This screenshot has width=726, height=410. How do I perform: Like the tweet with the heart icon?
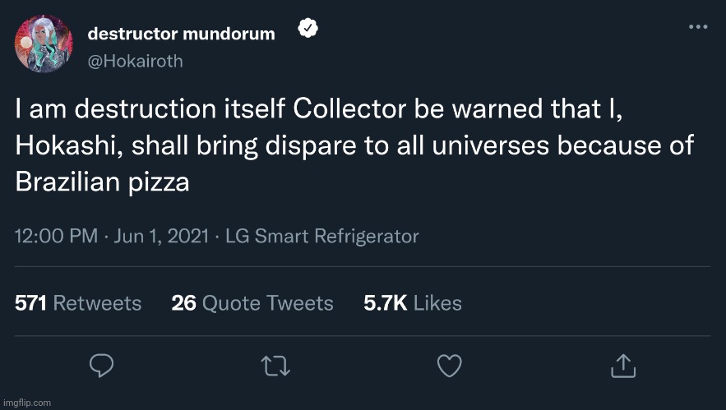tap(450, 364)
